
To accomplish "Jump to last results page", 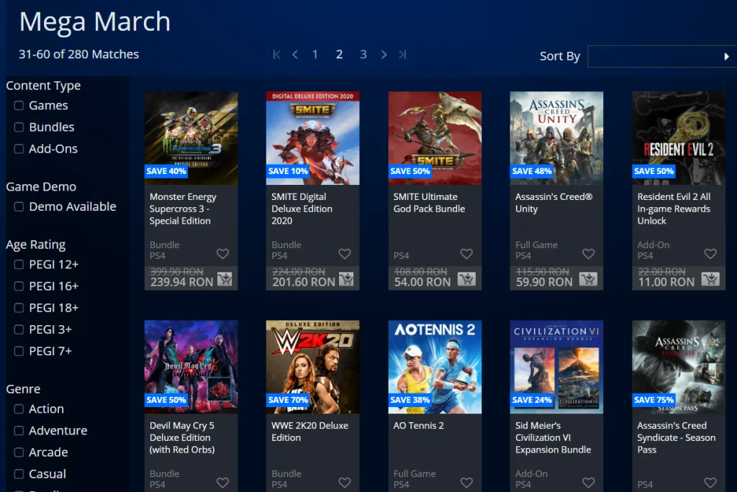I will point(402,55).
